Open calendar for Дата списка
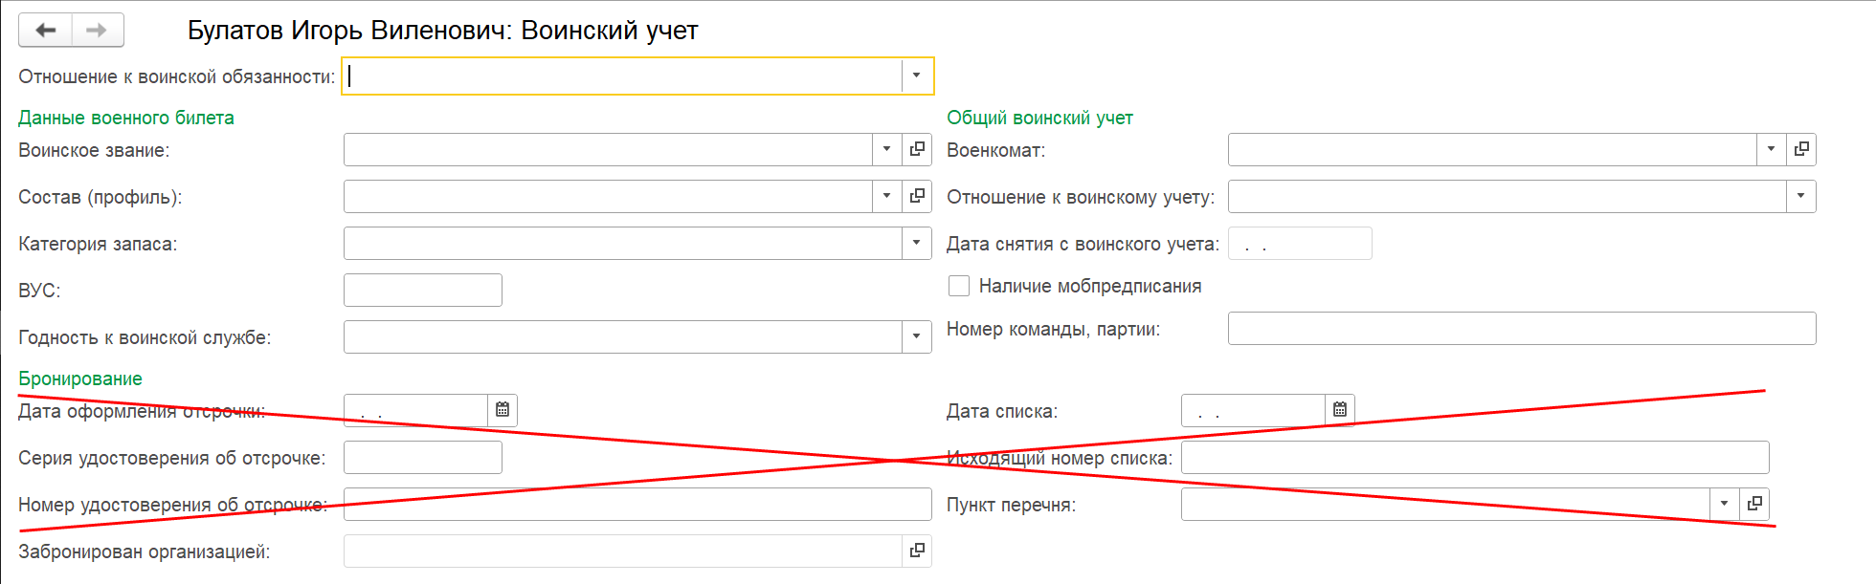Screen dimensions: 1876x584 point(1340,410)
